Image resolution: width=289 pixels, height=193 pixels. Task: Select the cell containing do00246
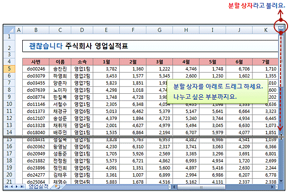(x=36, y=69)
